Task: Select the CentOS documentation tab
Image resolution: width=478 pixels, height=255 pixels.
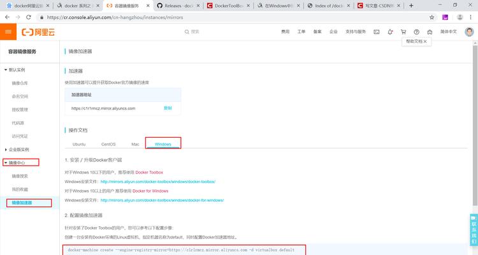Action: [x=108, y=144]
